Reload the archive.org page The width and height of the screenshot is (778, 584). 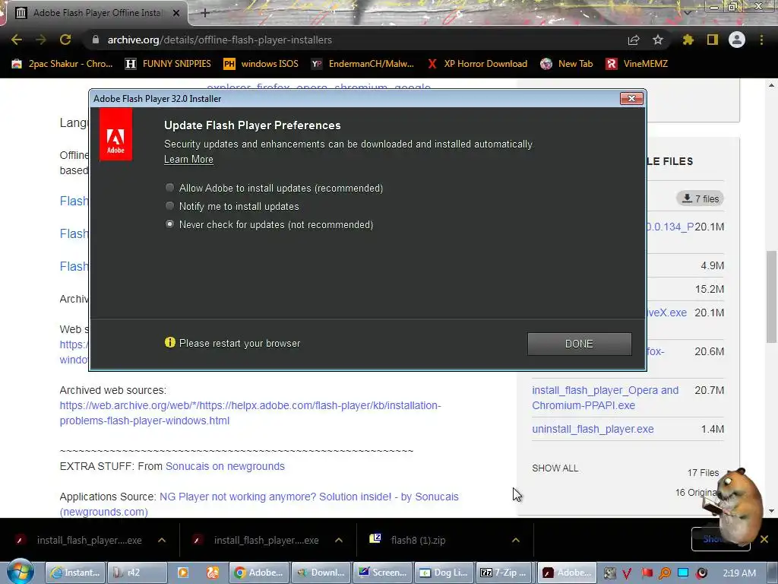[x=65, y=40]
